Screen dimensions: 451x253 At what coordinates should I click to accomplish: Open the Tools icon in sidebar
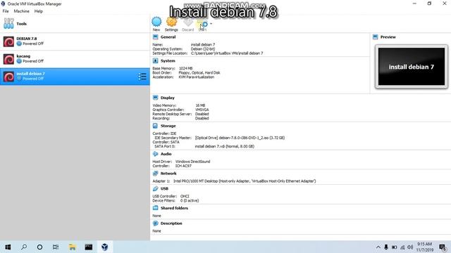[x=8, y=23]
